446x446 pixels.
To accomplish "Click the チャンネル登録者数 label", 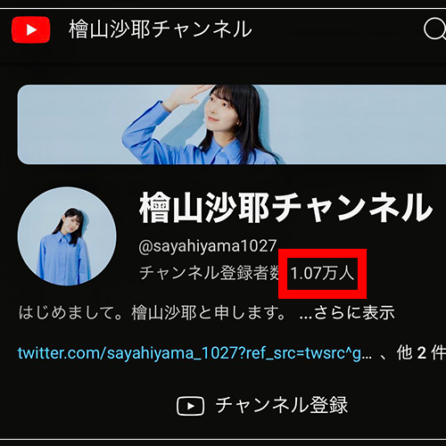I will pyautogui.click(x=209, y=273).
